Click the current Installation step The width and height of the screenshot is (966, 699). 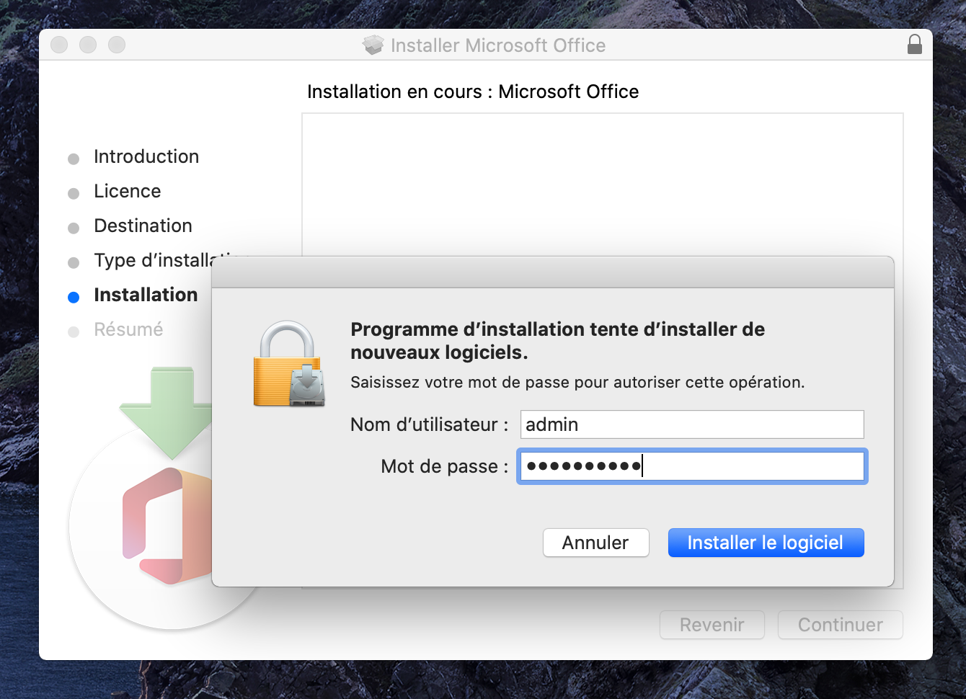[x=146, y=295]
